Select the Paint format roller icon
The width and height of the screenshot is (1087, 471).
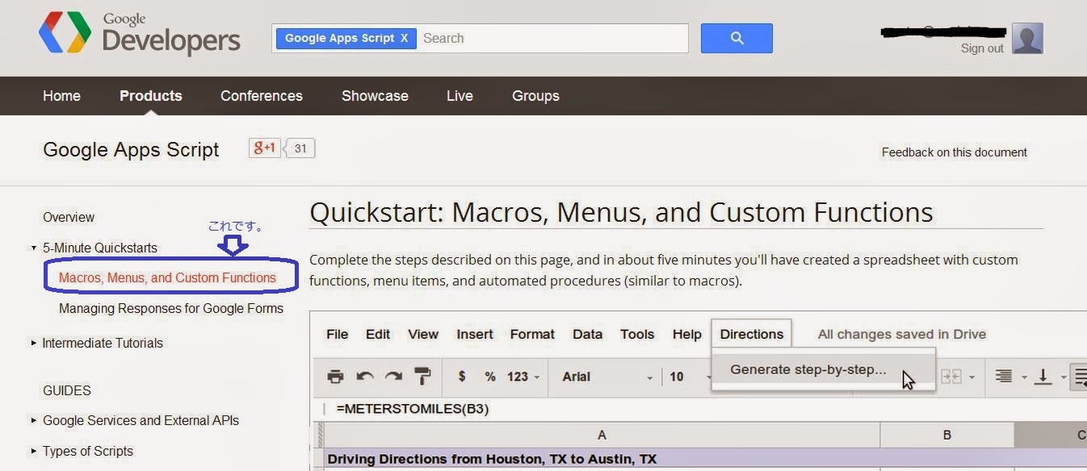click(422, 377)
